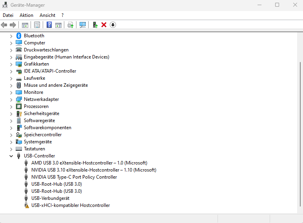Click the Netzwerkadapter network icon
The height and width of the screenshot is (223, 303).
[19, 99]
